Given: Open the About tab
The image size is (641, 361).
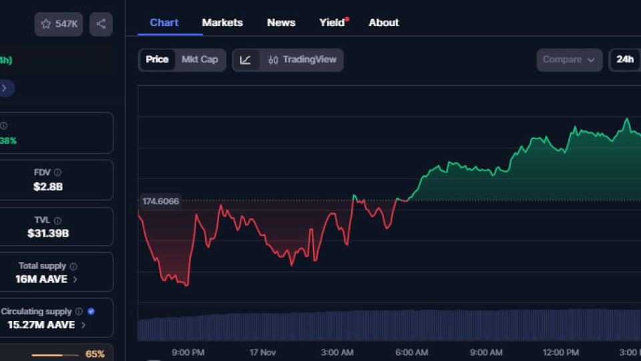Looking at the screenshot, I should point(384,23).
